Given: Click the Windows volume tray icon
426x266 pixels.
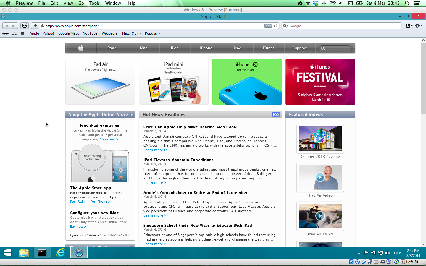Looking at the screenshot, I should [x=388, y=253].
